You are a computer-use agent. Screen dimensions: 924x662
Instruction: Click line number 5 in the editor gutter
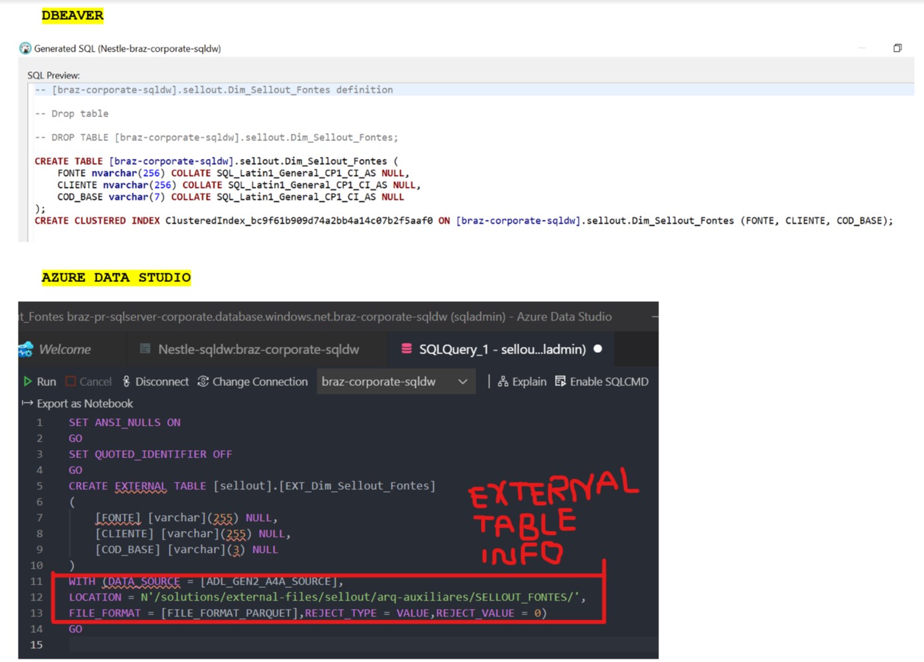coord(39,485)
